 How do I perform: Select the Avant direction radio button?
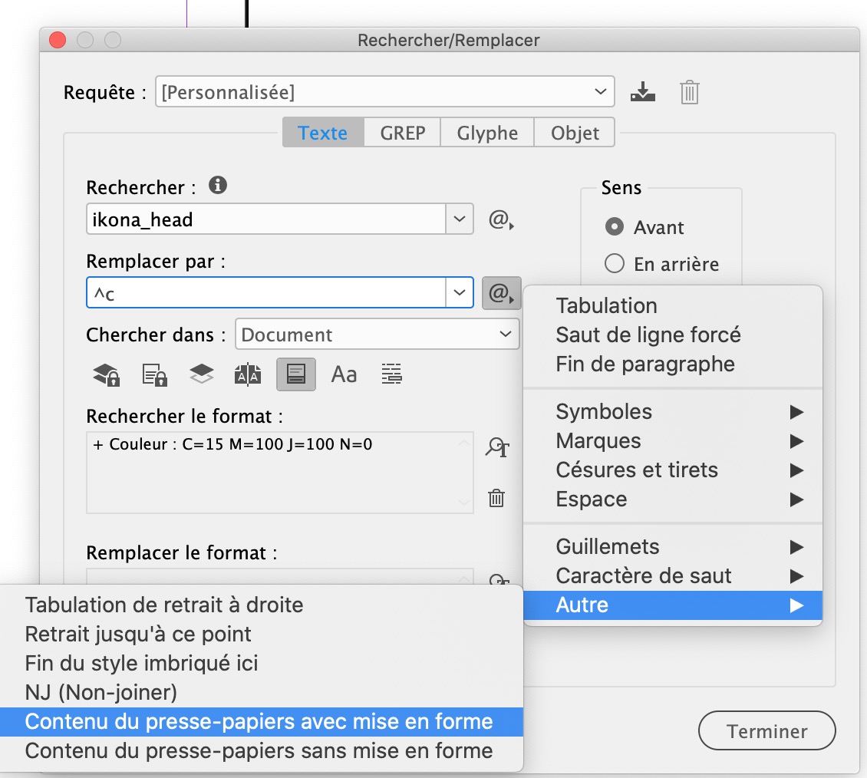click(615, 227)
